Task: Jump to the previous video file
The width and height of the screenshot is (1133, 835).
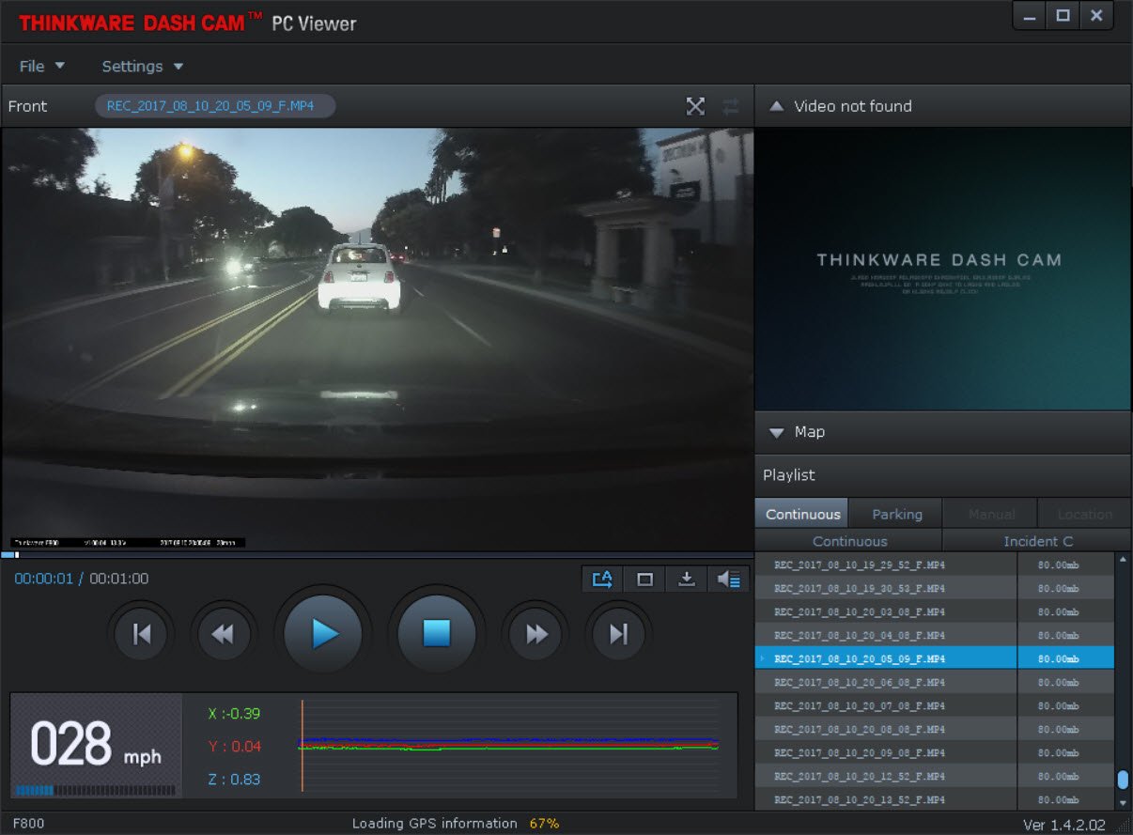Action: (x=142, y=634)
